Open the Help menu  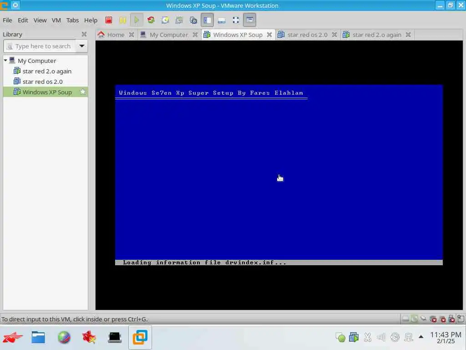point(91,20)
